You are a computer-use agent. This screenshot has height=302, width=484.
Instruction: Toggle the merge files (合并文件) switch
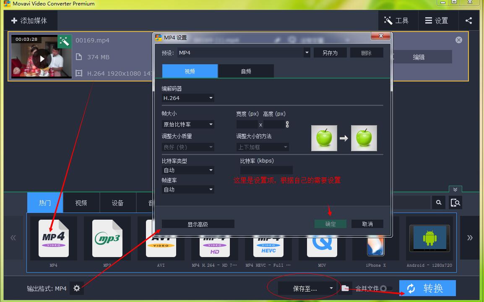point(386,289)
